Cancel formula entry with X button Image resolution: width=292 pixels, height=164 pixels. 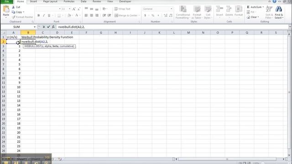point(44,27)
